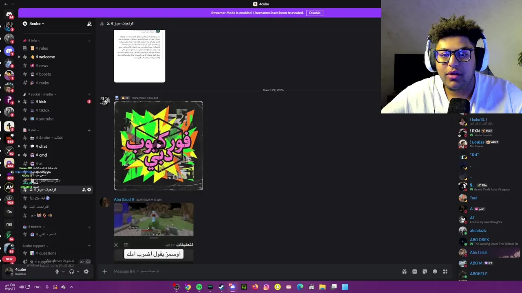Image resolution: width=522 pixels, height=293 pixels.
Task: Mute the microphone in user panel
Action: pyautogui.click(x=57, y=271)
